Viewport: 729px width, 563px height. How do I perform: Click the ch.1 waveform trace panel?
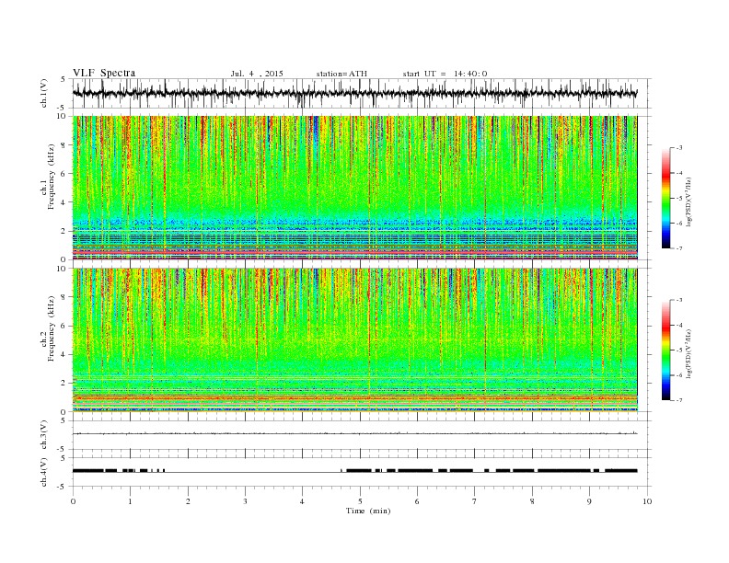[362, 93]
